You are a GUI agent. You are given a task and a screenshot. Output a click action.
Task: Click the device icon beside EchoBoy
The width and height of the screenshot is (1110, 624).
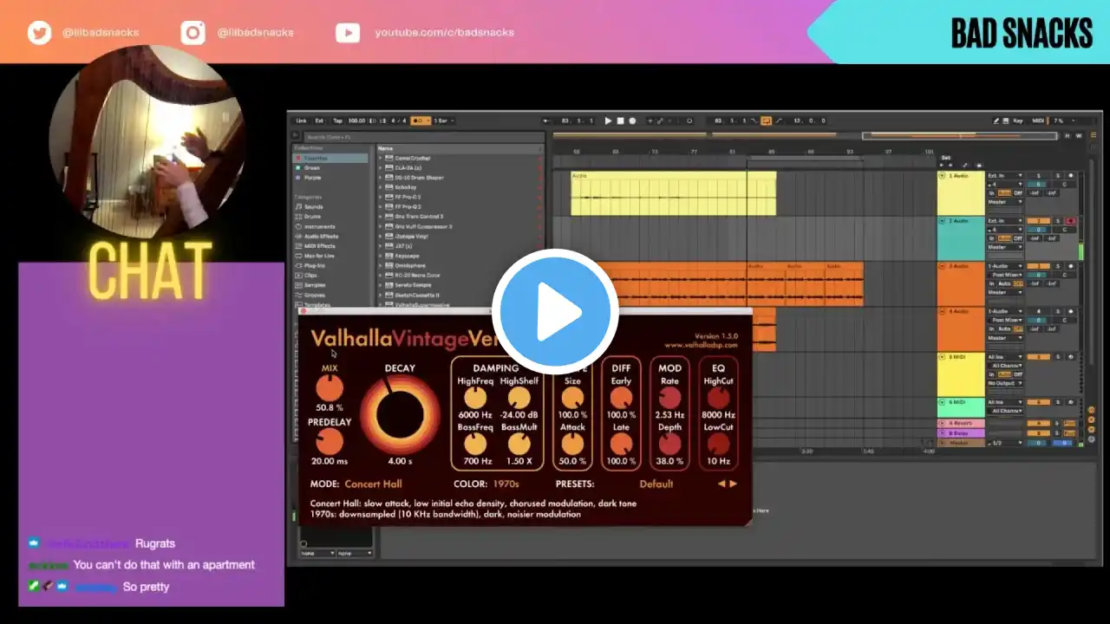tap(389, 187)
